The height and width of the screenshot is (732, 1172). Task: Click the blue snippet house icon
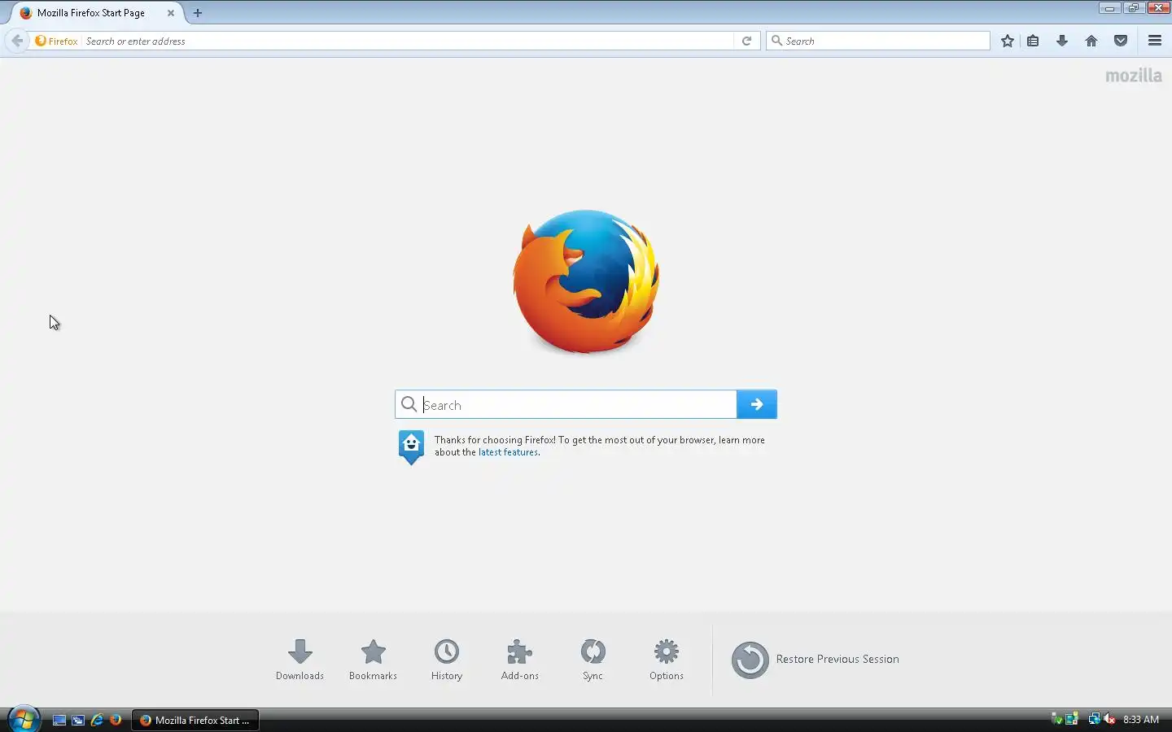[411, 447]
